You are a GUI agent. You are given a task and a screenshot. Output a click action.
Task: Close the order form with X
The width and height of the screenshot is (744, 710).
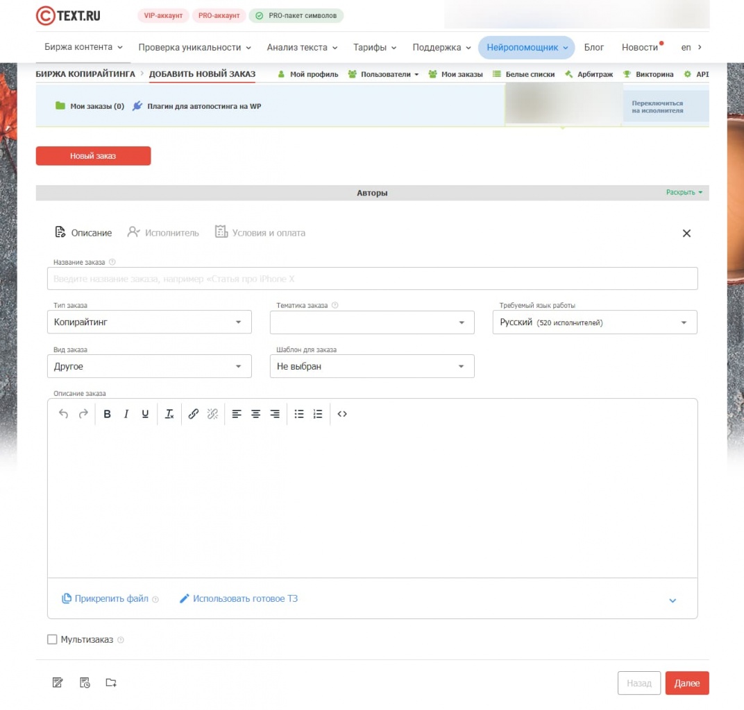click(x=686, y=233)
